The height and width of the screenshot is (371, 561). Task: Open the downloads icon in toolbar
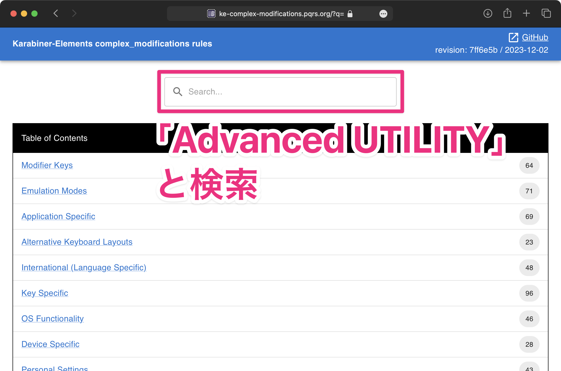[x=488, y=13]
